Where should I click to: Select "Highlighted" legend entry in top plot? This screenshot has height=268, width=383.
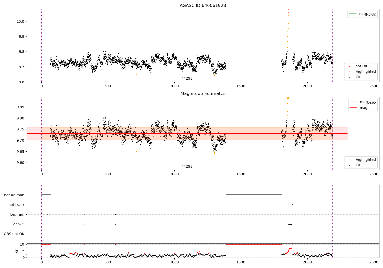click(x=366, y=72)
